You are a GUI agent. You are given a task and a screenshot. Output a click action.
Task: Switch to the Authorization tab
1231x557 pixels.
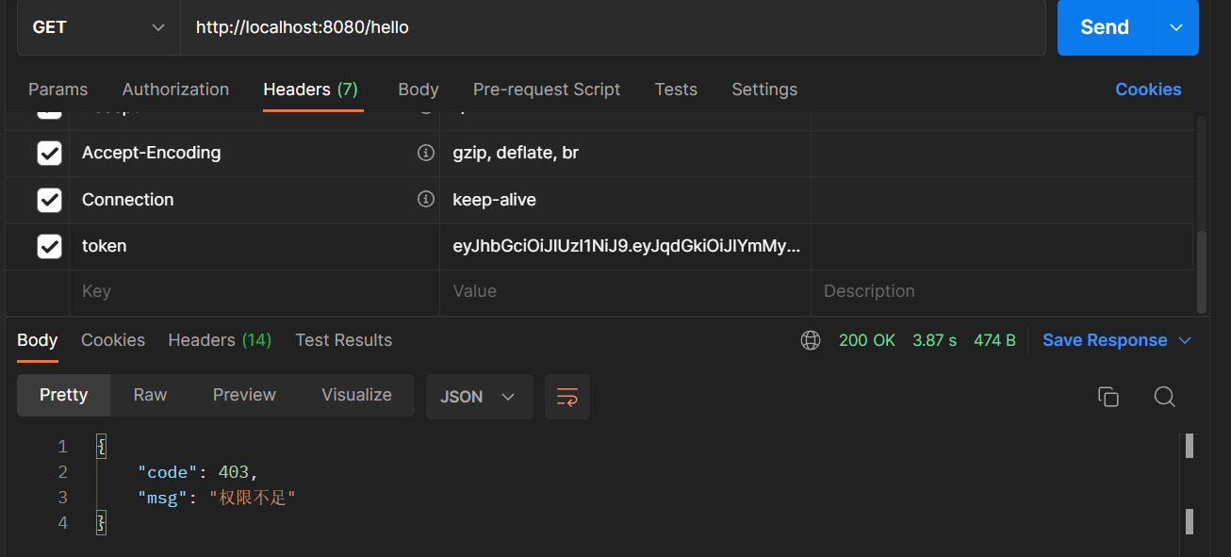pyautogui.click(x=175, y=90)
